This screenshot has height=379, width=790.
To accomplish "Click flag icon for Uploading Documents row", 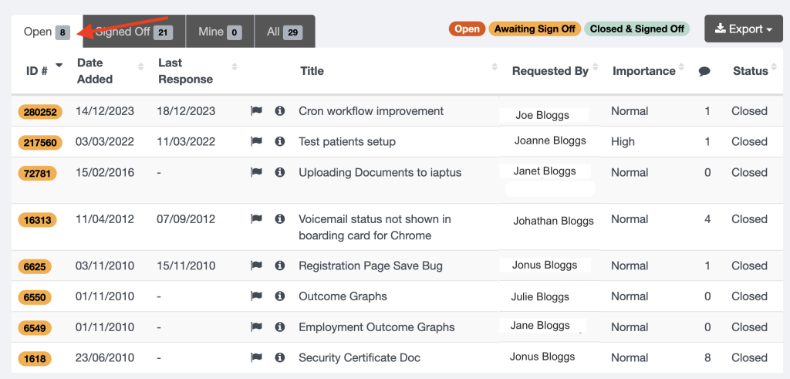I will 256,173.
